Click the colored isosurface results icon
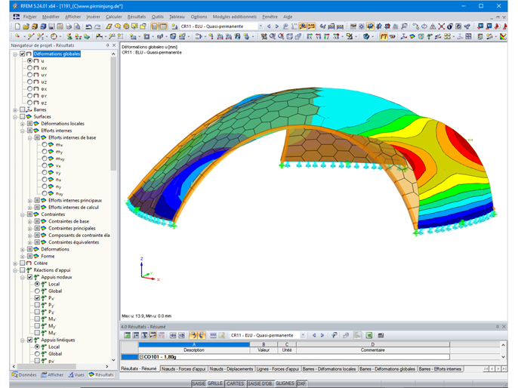 (412, 37)
